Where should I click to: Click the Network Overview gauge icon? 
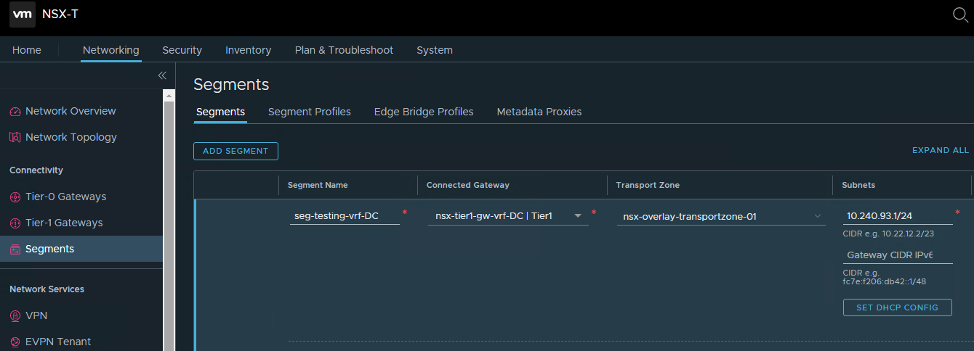[x=15, y=112]
